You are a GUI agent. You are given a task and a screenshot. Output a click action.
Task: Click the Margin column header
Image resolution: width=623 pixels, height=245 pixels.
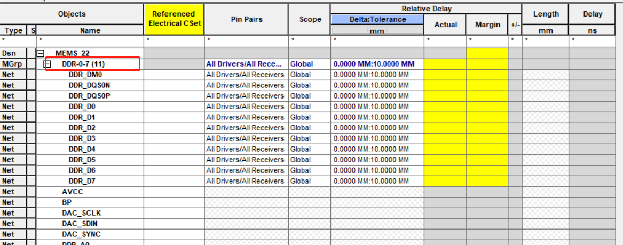pyautogui.click(x=487, y=24)
